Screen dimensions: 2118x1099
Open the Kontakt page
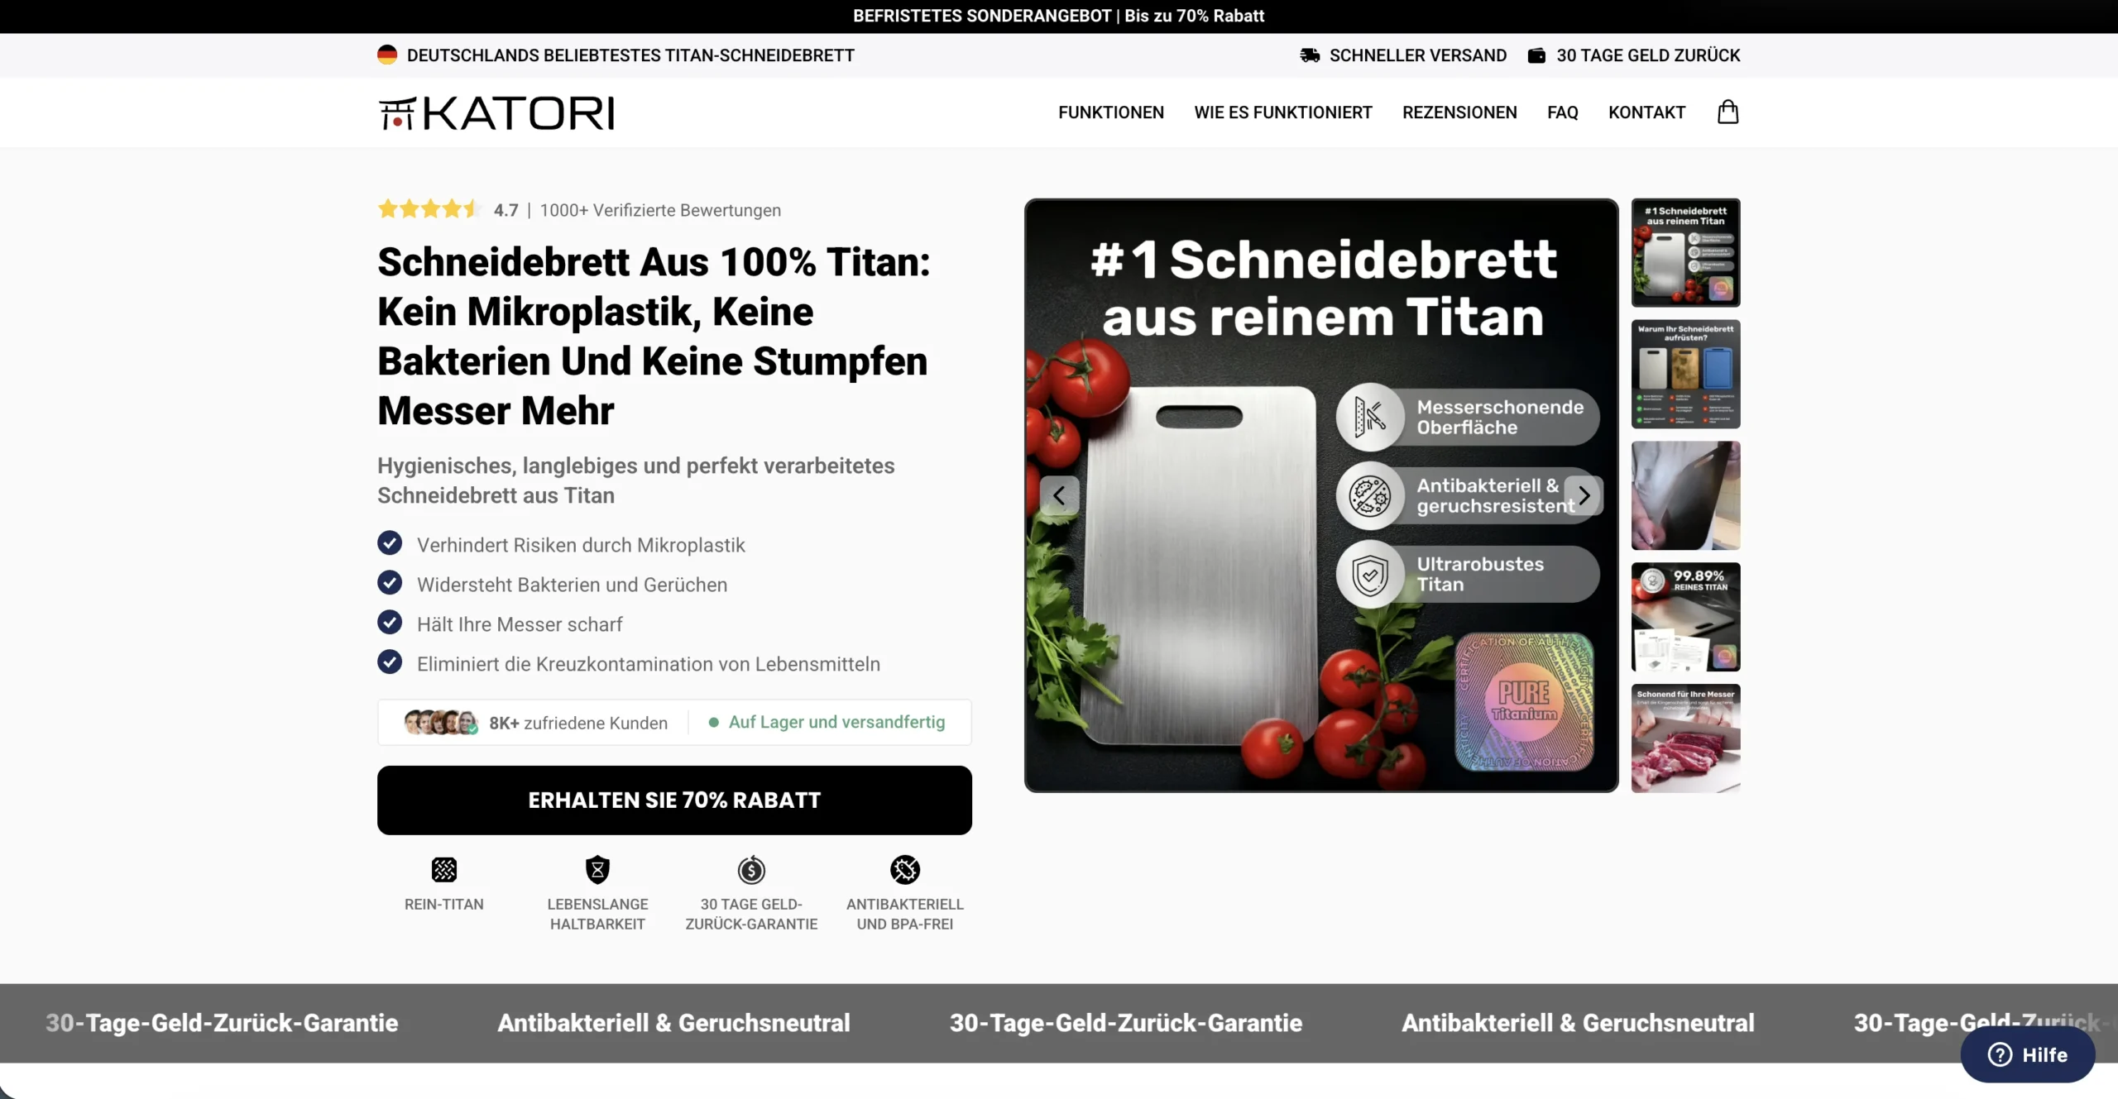pos(1646,112)
